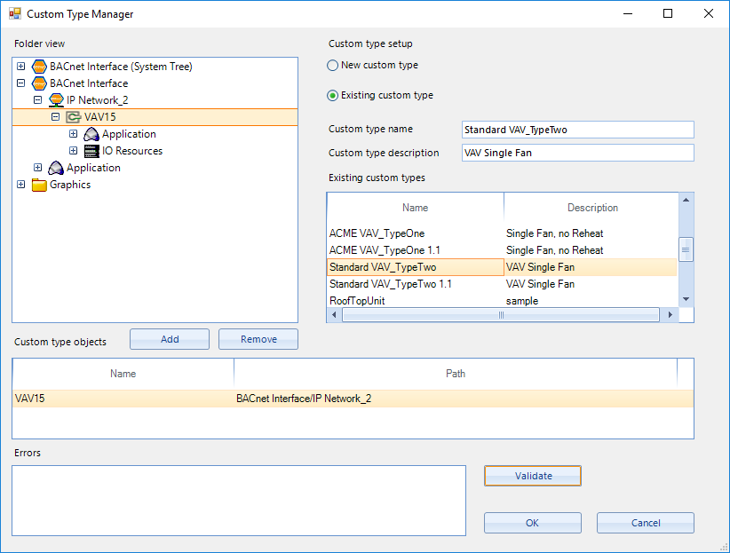Click the BACnet Interface (System Tree) icon
Image resolution: width=730 pixels, height=553 pixels.
39,67
